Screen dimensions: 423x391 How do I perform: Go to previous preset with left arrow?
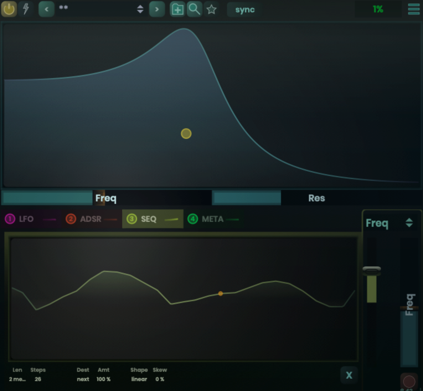47,9
